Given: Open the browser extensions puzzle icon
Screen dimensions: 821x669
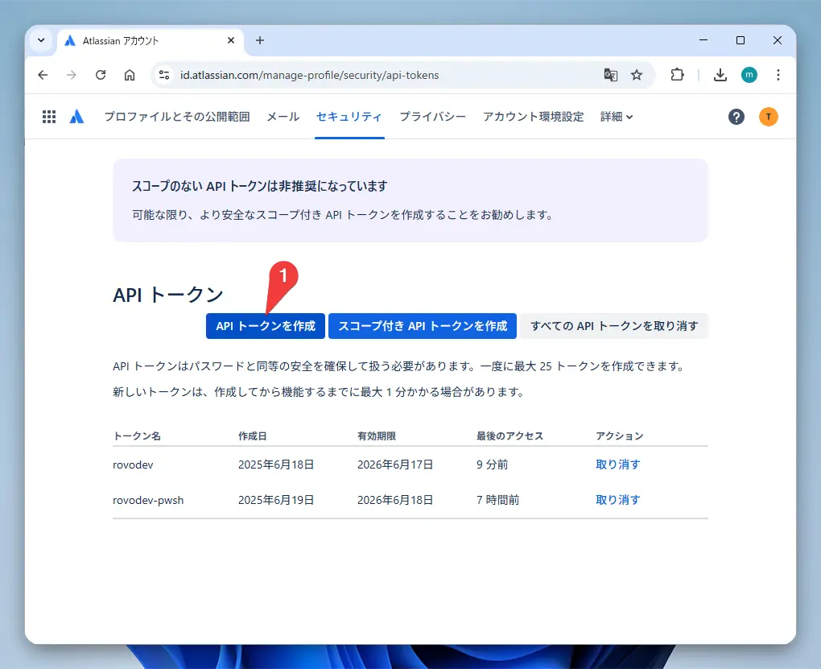Looking at the screenshot, I should [677, 75].
